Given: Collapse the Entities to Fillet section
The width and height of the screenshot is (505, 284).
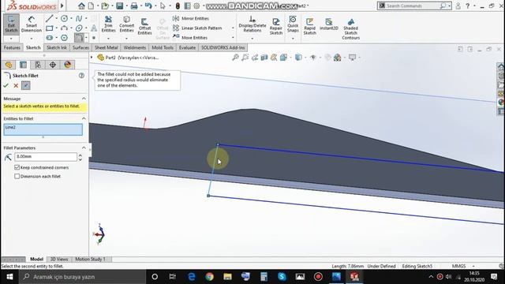Looking at the screenshot, I should 84,118.
